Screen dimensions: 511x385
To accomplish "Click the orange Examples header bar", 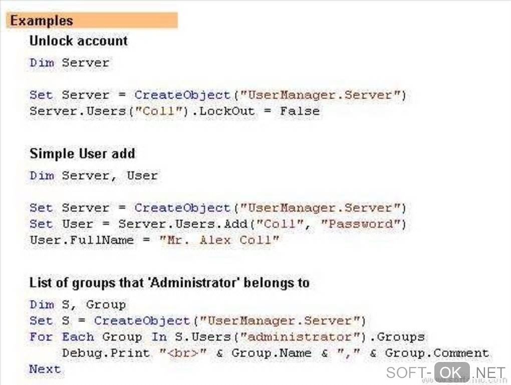I will click(x=93, y=21).
